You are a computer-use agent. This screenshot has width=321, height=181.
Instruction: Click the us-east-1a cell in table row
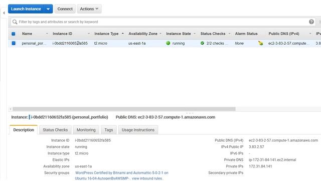tap(137, 43)
